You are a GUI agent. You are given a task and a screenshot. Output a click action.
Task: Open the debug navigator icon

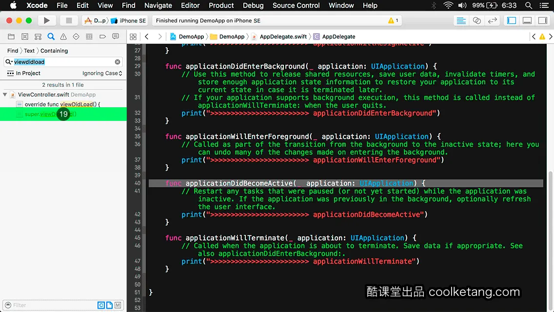click(89, 37)
